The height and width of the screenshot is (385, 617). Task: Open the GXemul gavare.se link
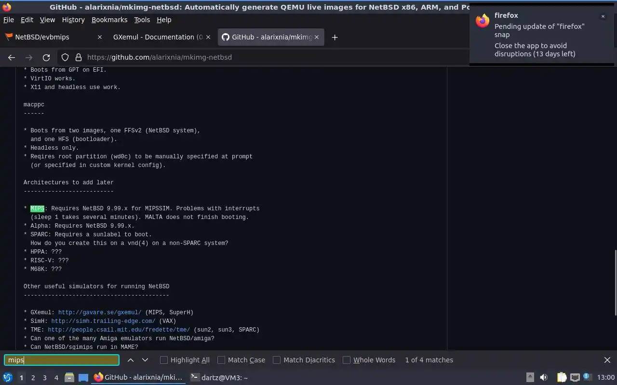tap(100, 312)
